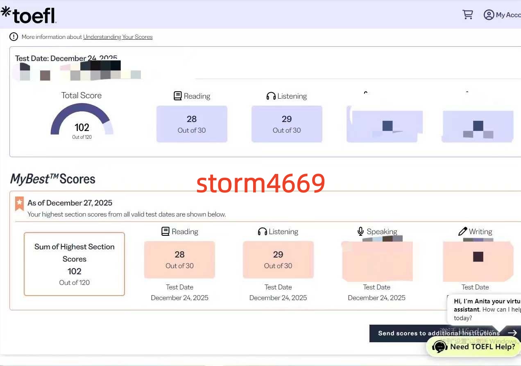Open the shopping cart icon
This screenshot has width=521, height=366.
pyautogui.click(x=467, y=15)
